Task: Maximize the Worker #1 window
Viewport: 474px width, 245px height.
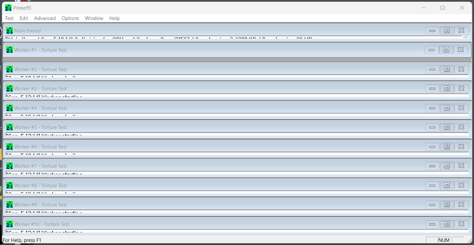Action: click(446, 50)
